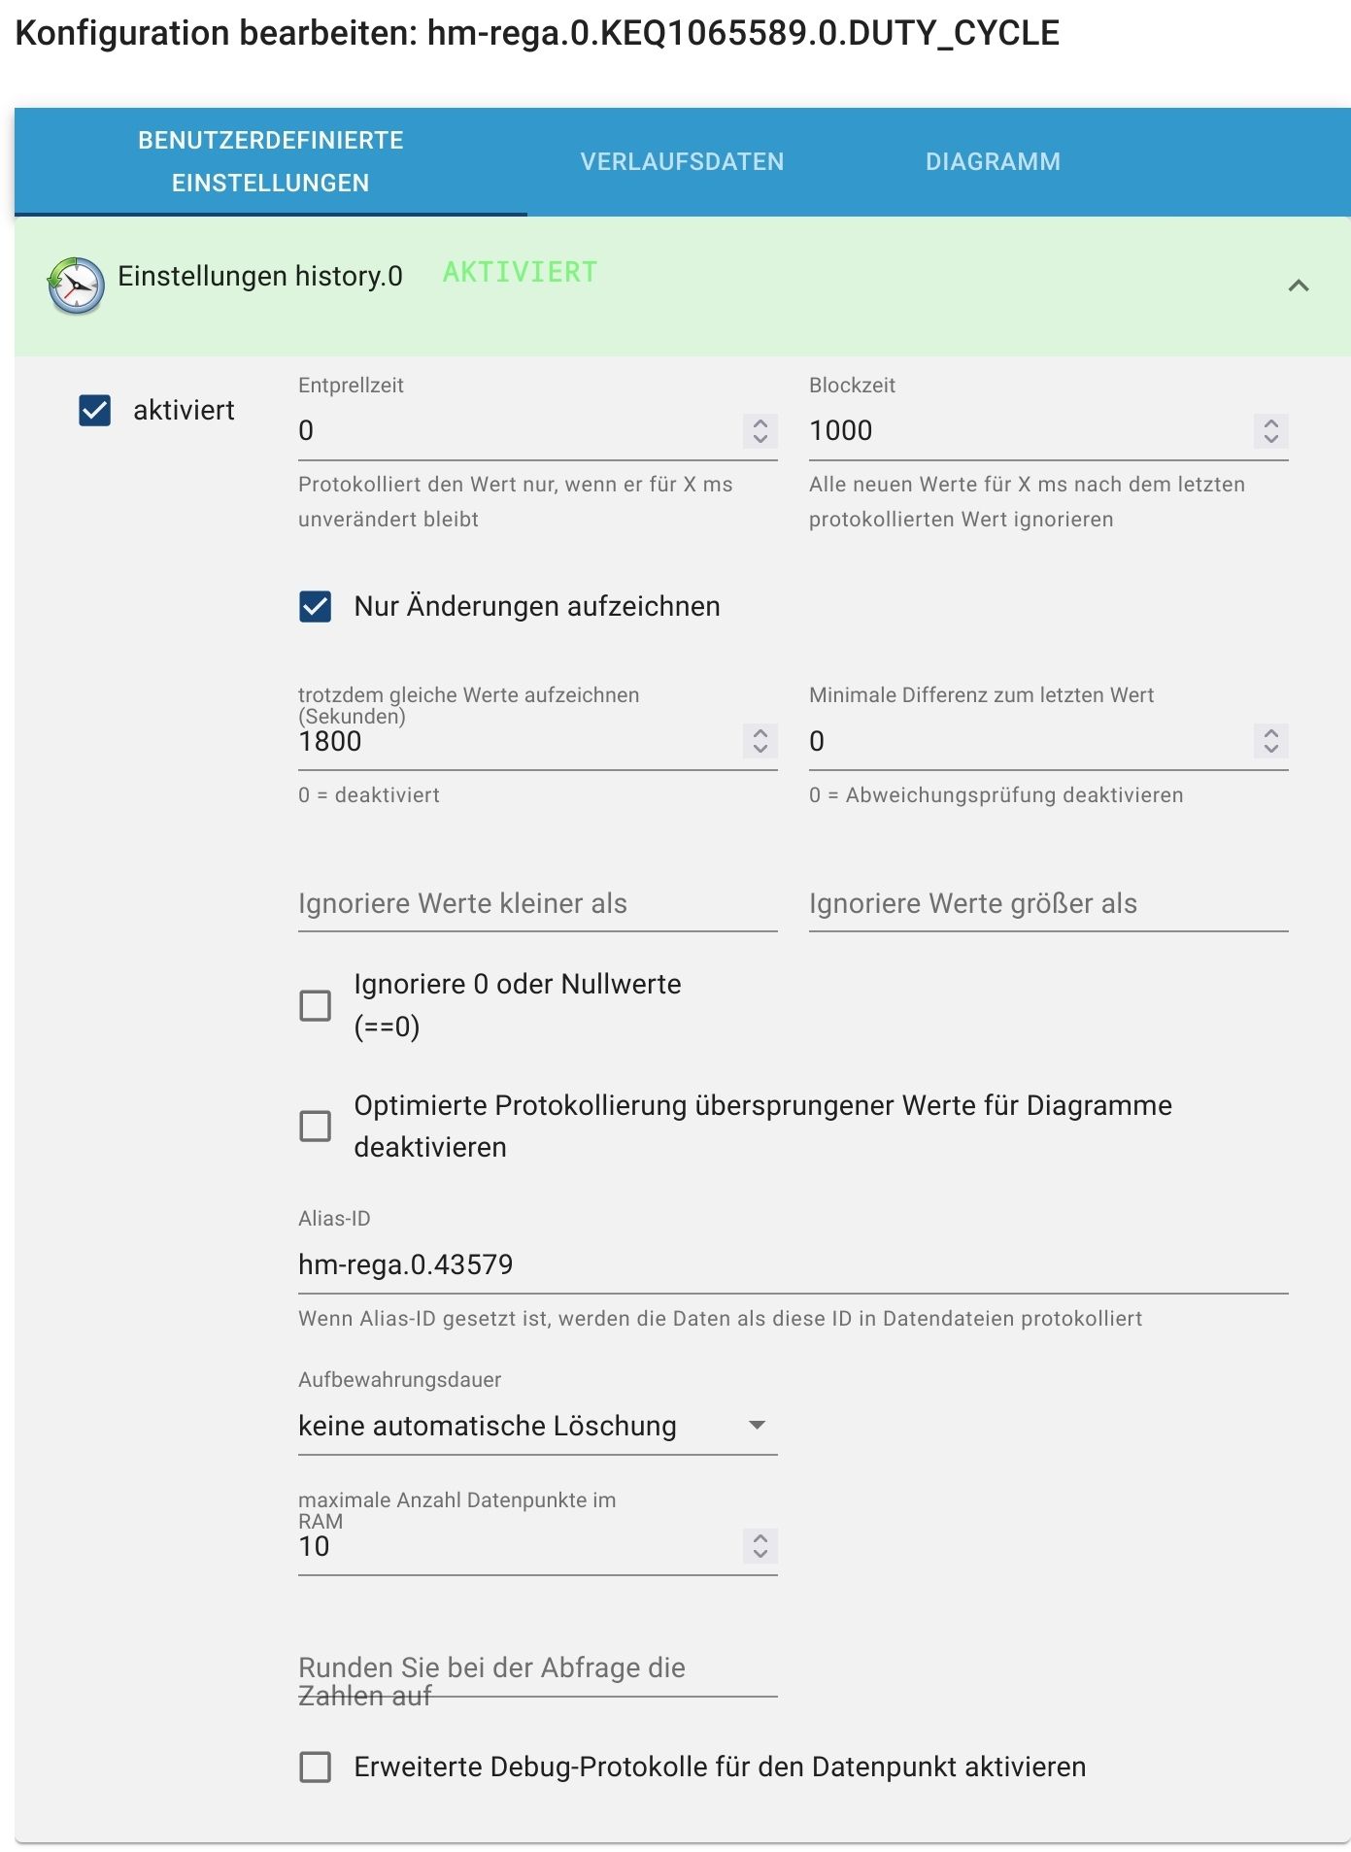Switch to the Diagramm tab
1351x1852 pixels.
993,162
